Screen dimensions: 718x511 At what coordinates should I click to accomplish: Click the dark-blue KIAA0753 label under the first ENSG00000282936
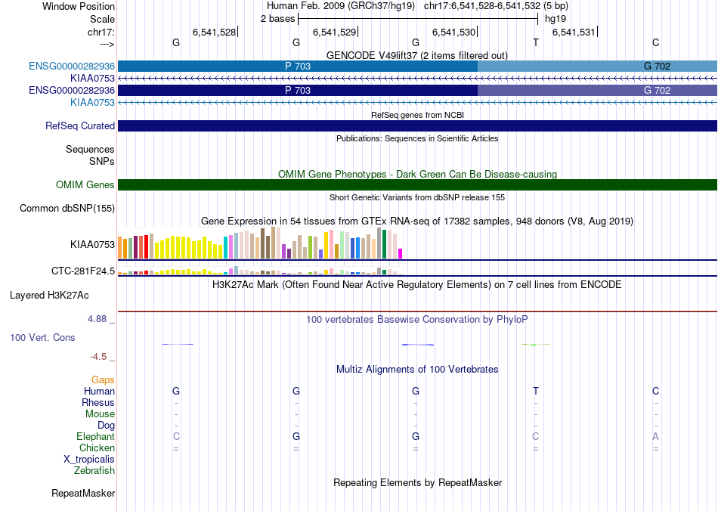(92, 79)
